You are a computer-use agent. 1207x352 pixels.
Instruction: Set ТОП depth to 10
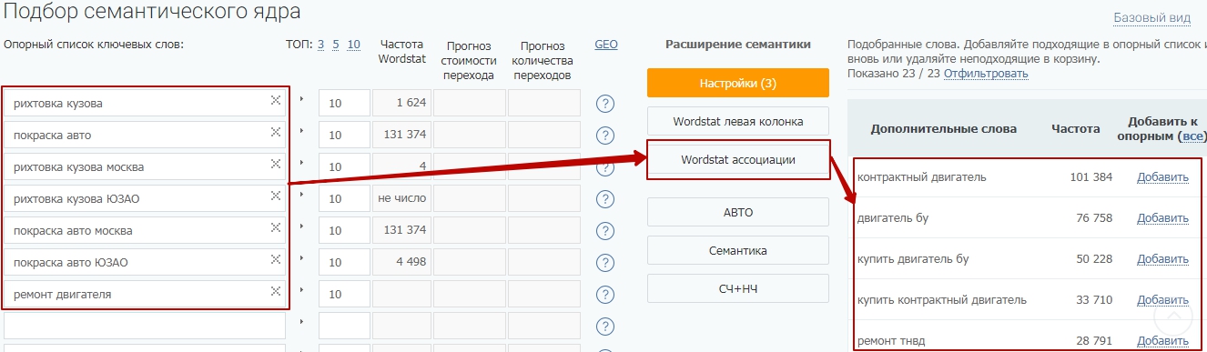[x=354, y=44]
